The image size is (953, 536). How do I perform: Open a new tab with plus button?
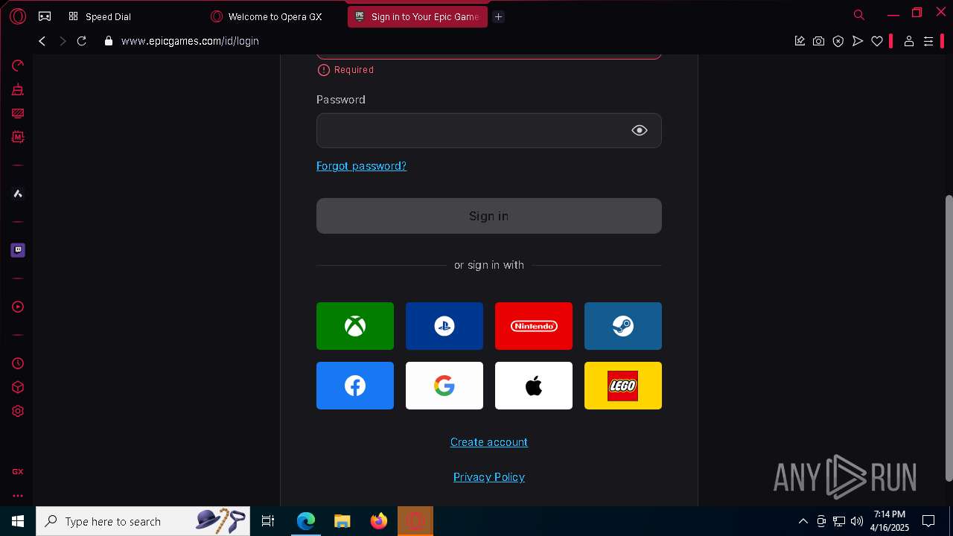[499, 16]
